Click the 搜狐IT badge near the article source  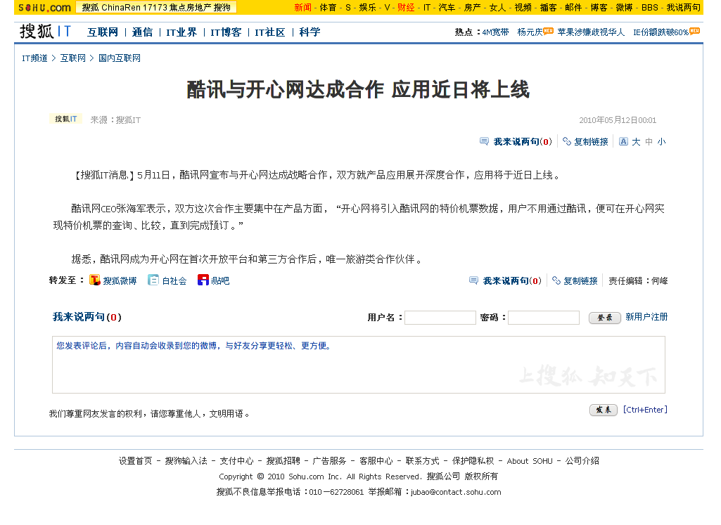pyautogui.click(x=65, y=119)
